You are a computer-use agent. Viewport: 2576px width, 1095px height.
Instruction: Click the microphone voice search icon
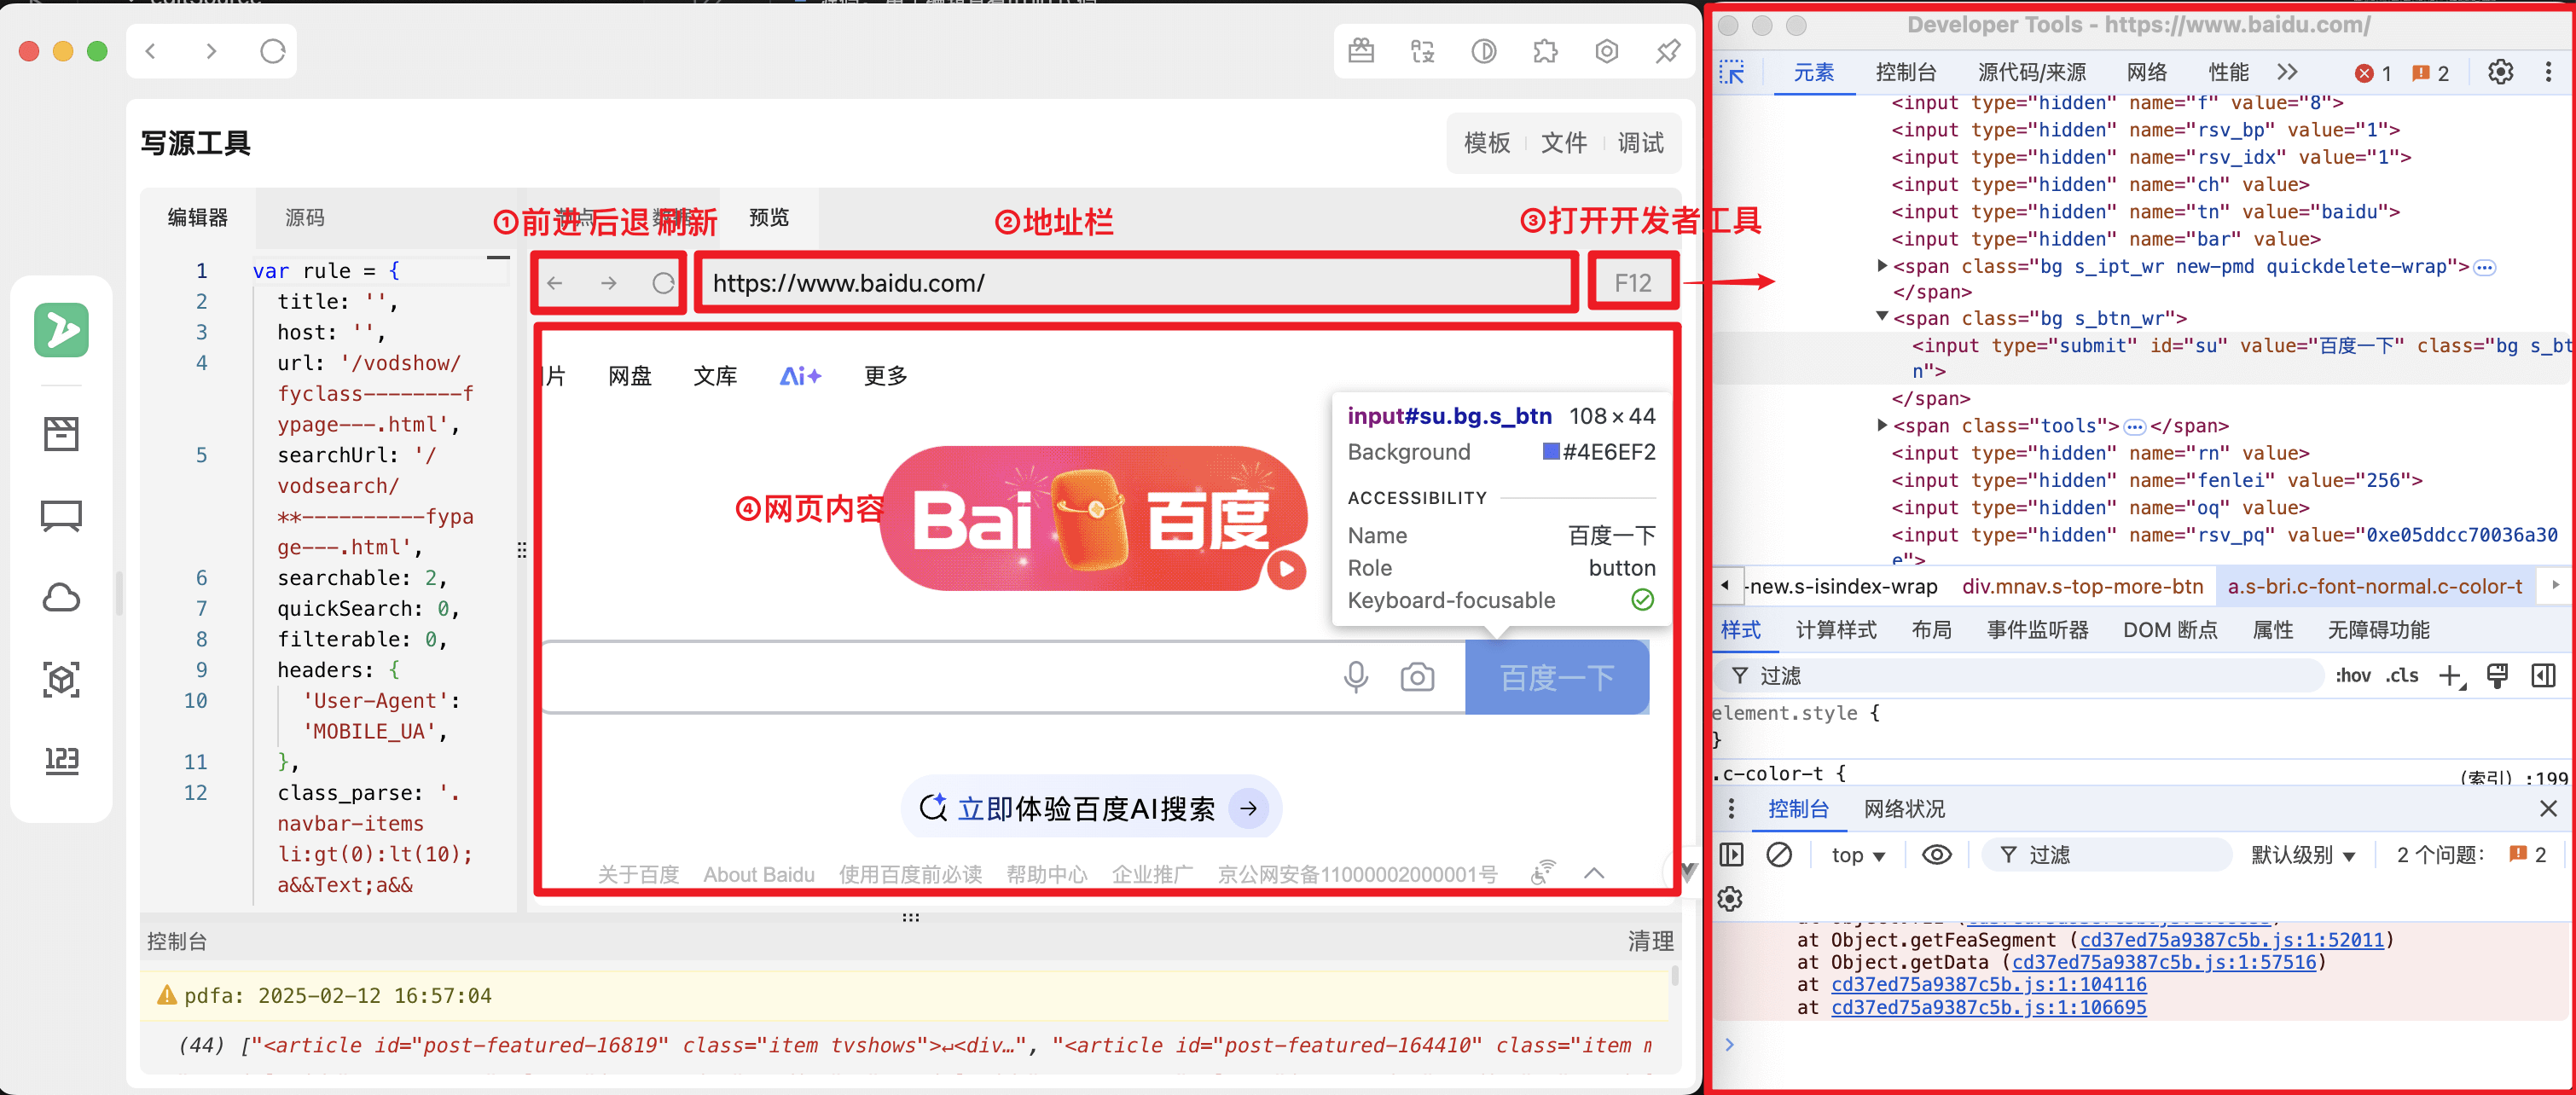[1356, 677]
